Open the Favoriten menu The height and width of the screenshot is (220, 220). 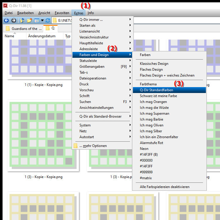pyautogui.click(x=62, y=13)
